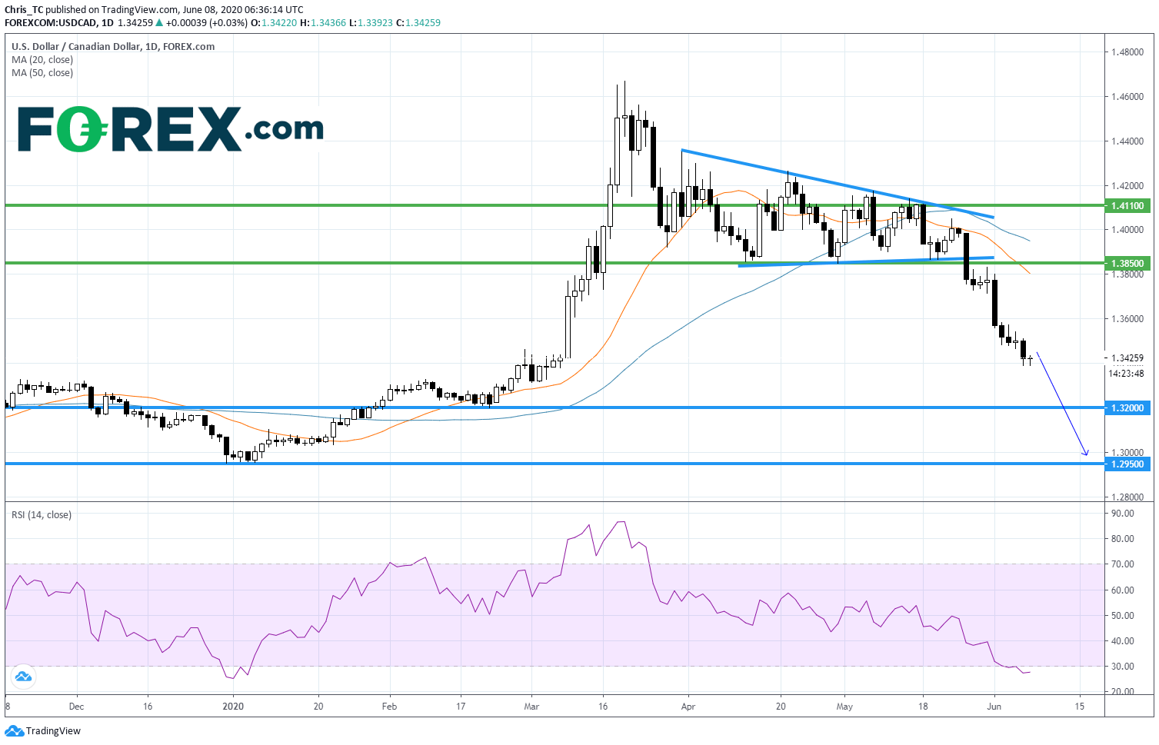Screen dimensions: 1159x745
Task: Click the Feb date label on time axis
Action: point(389,706)
